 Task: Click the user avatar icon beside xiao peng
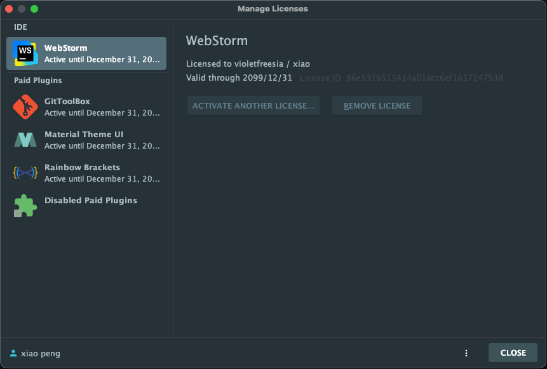tap(13, 353)
